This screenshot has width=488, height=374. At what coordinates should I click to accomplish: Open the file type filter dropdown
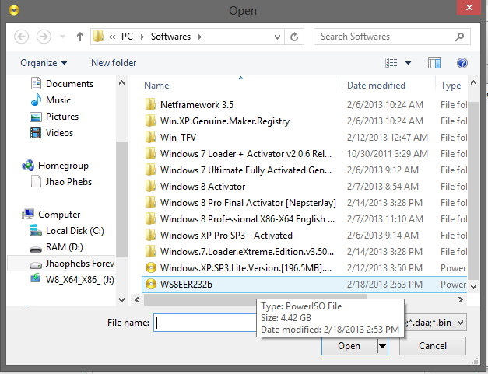460,323
